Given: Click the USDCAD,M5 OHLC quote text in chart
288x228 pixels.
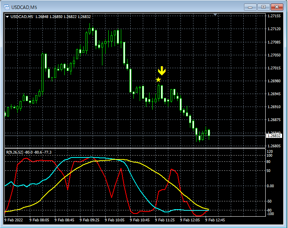Looking at the screenshot, I should 51,17.
